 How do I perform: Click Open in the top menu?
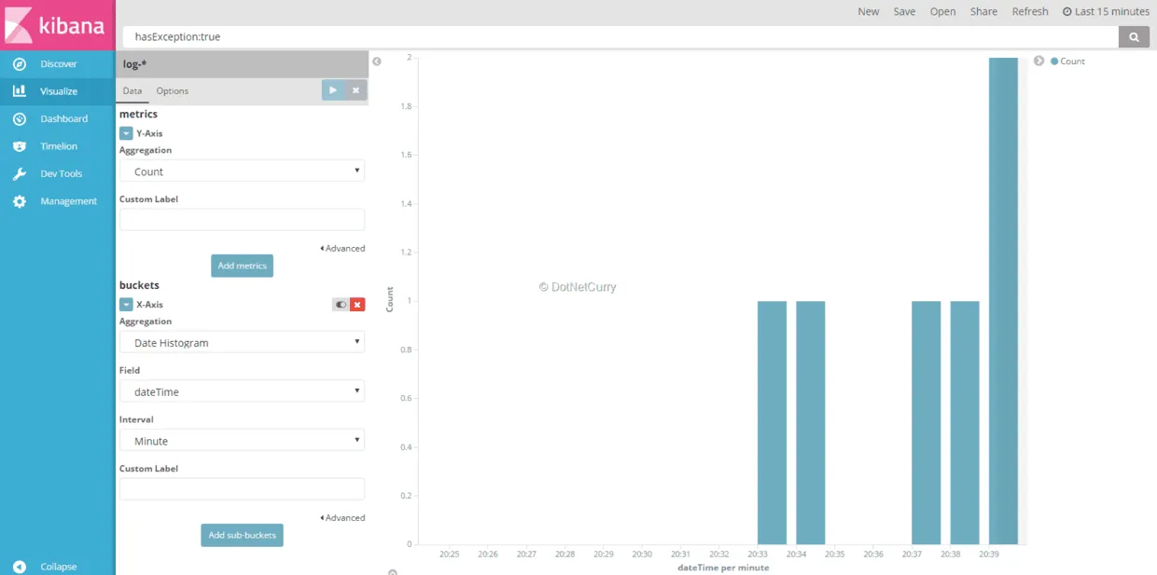(942, 12)
